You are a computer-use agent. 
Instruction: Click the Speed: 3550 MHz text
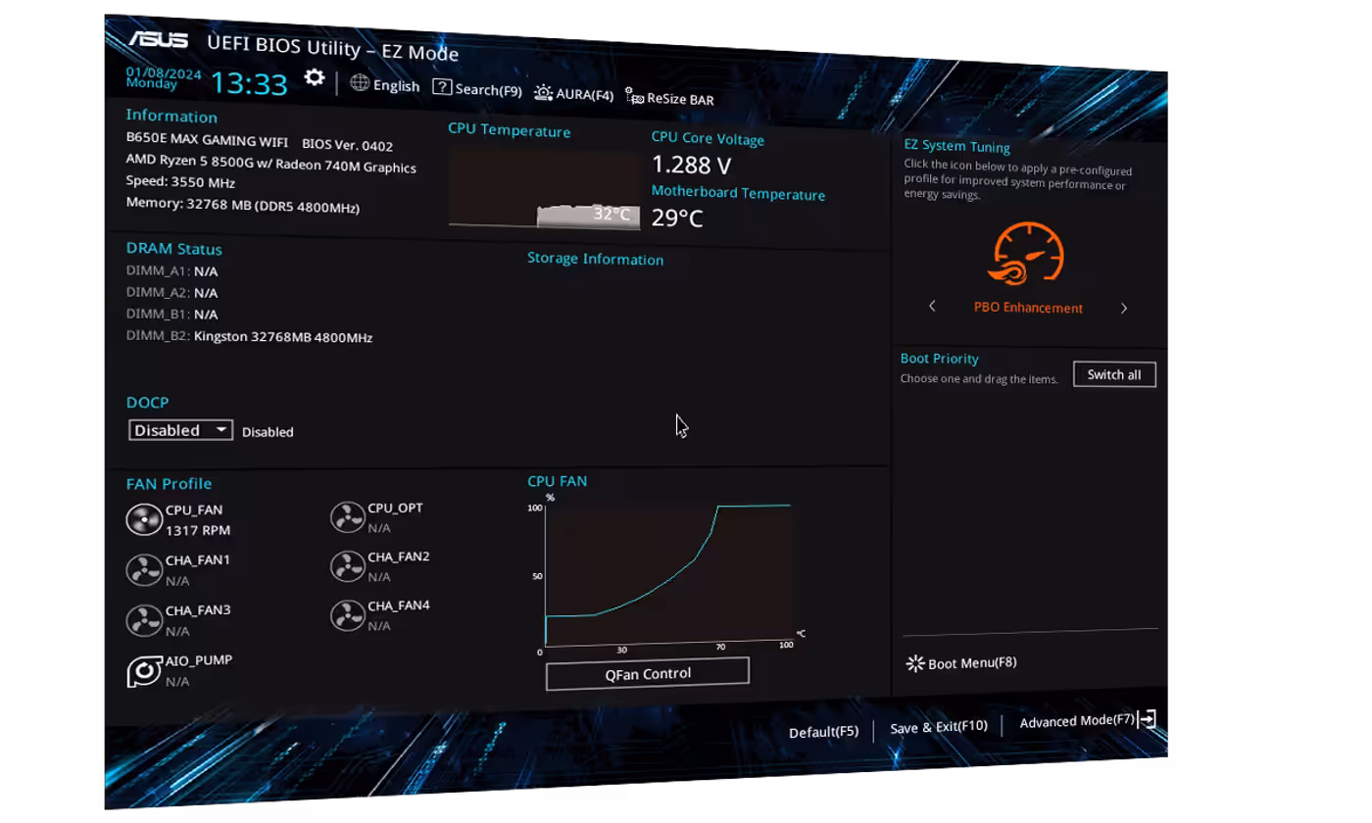[180, 181]
